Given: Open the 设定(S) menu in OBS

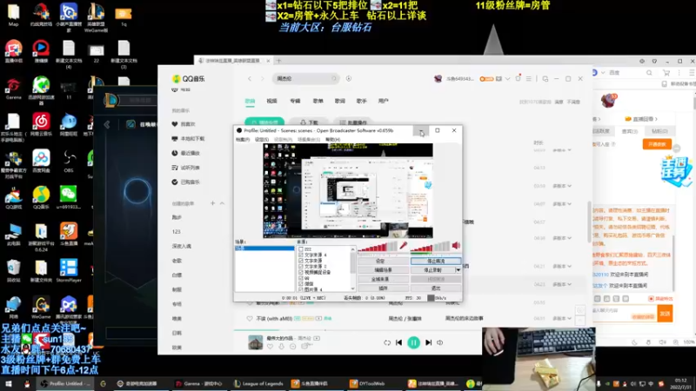Looking at the screenshot, I should (x=262, y=140).
